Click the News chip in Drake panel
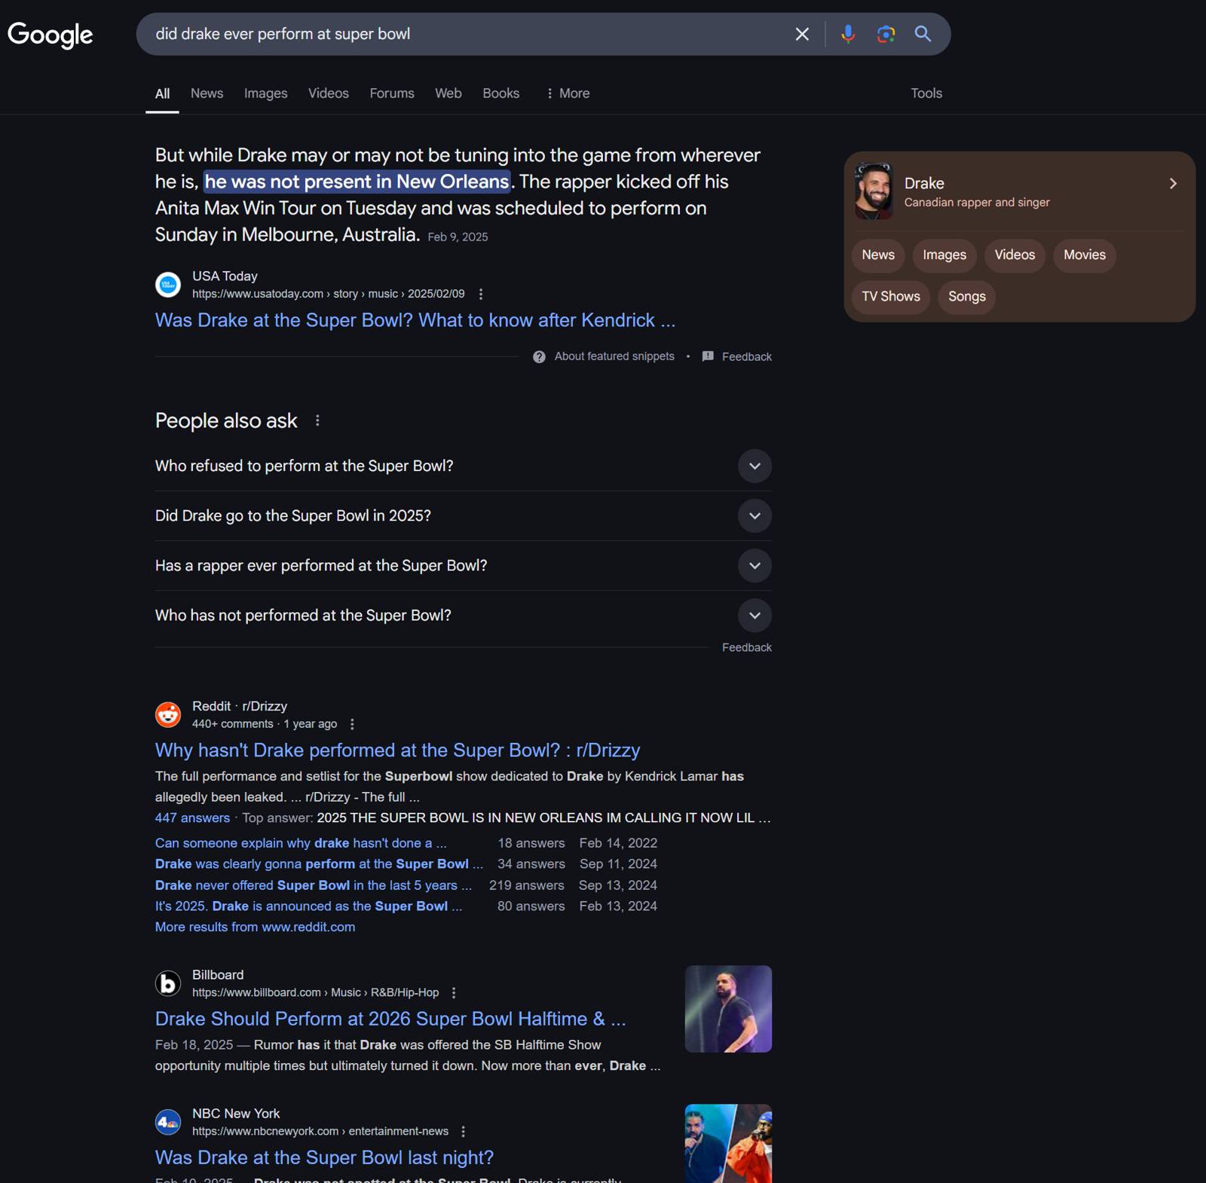Screen dimensions: 1206x1183 (878, 255)
